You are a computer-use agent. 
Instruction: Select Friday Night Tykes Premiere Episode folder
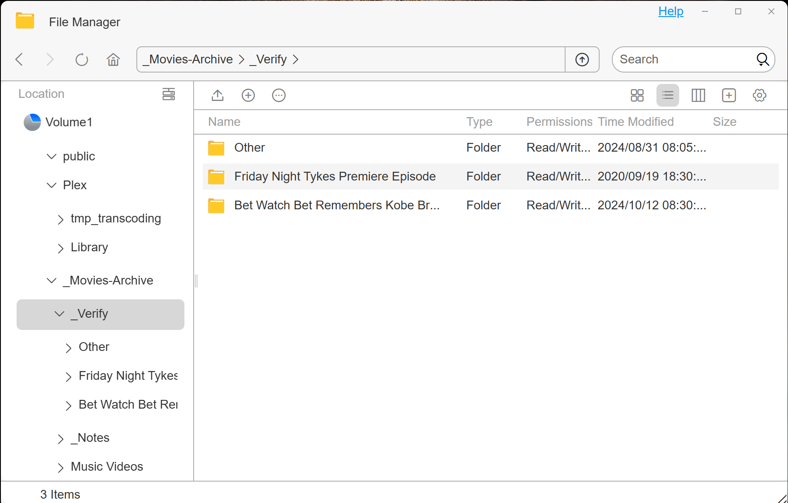[490, 177]
